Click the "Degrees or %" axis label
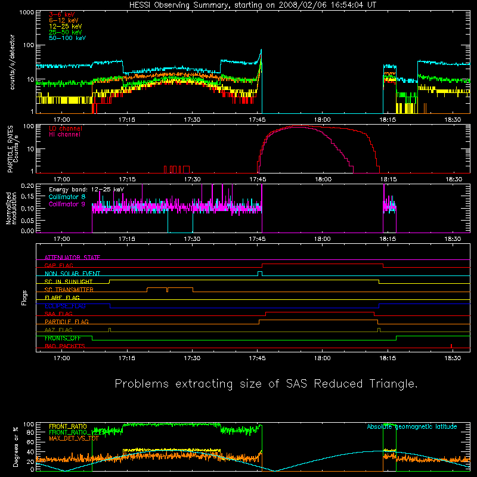This screenshot has width=477, height=477. [16, 447]
